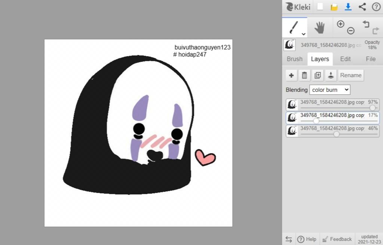Image resolution: width=383 pixels, height=245 pixels.
Task: Open the question mark help icon at top
Action: click(x=376, y=7)
